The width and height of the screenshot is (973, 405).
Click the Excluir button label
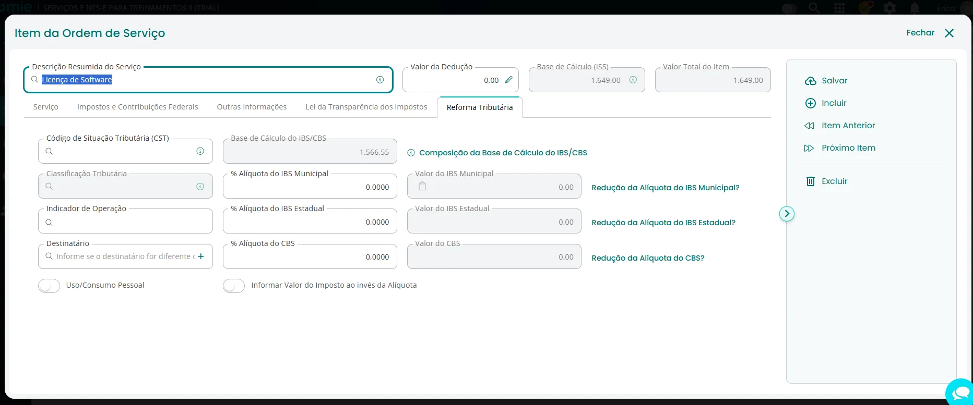tap(835, 181)
